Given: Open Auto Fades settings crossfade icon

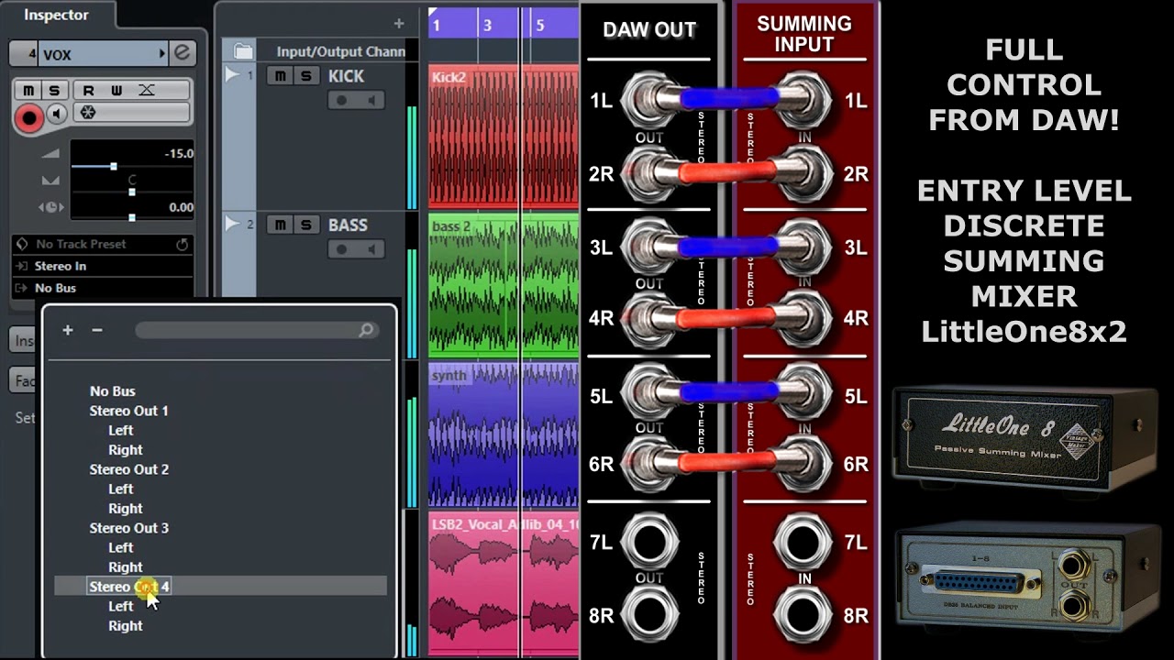Looking at the screenshot, I should pyautogui.click(x=147, y=90).
